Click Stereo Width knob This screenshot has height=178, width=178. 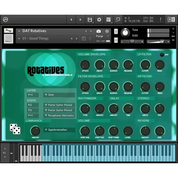pyautogui.click(x=145, y=109)
